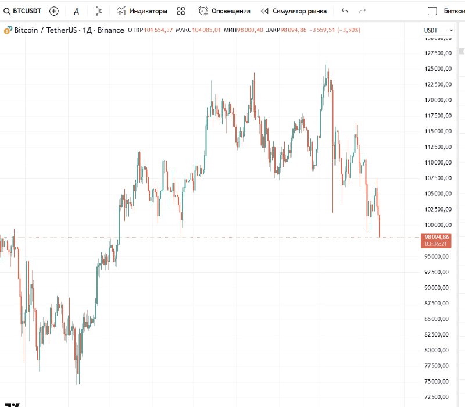The width and height of the screenshot is (465, 407).
Task: Click the undo arrow icon
Action: pos(345,11)
